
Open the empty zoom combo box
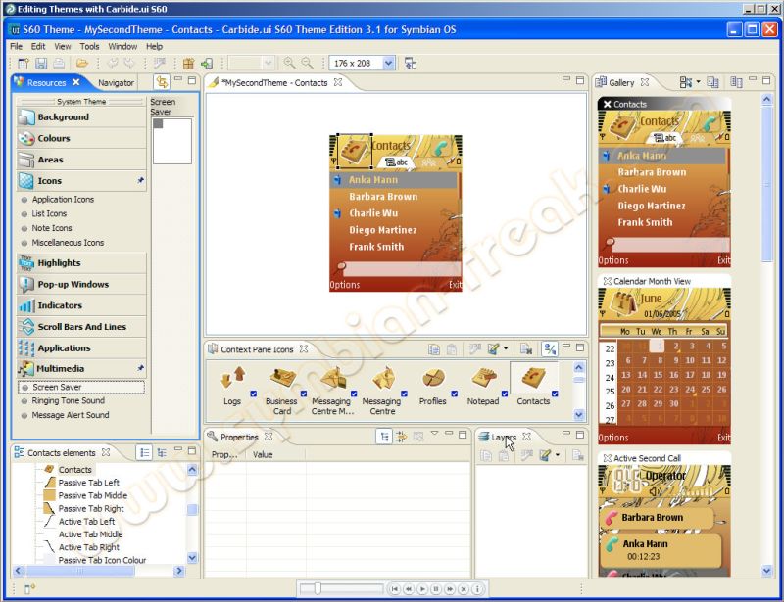pyautogui.click(x=269, y=63)
